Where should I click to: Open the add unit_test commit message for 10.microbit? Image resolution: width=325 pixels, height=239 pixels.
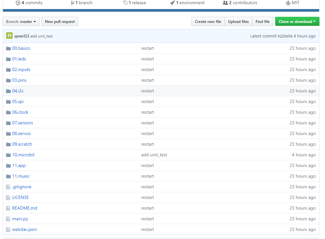[x=154, y=155]
